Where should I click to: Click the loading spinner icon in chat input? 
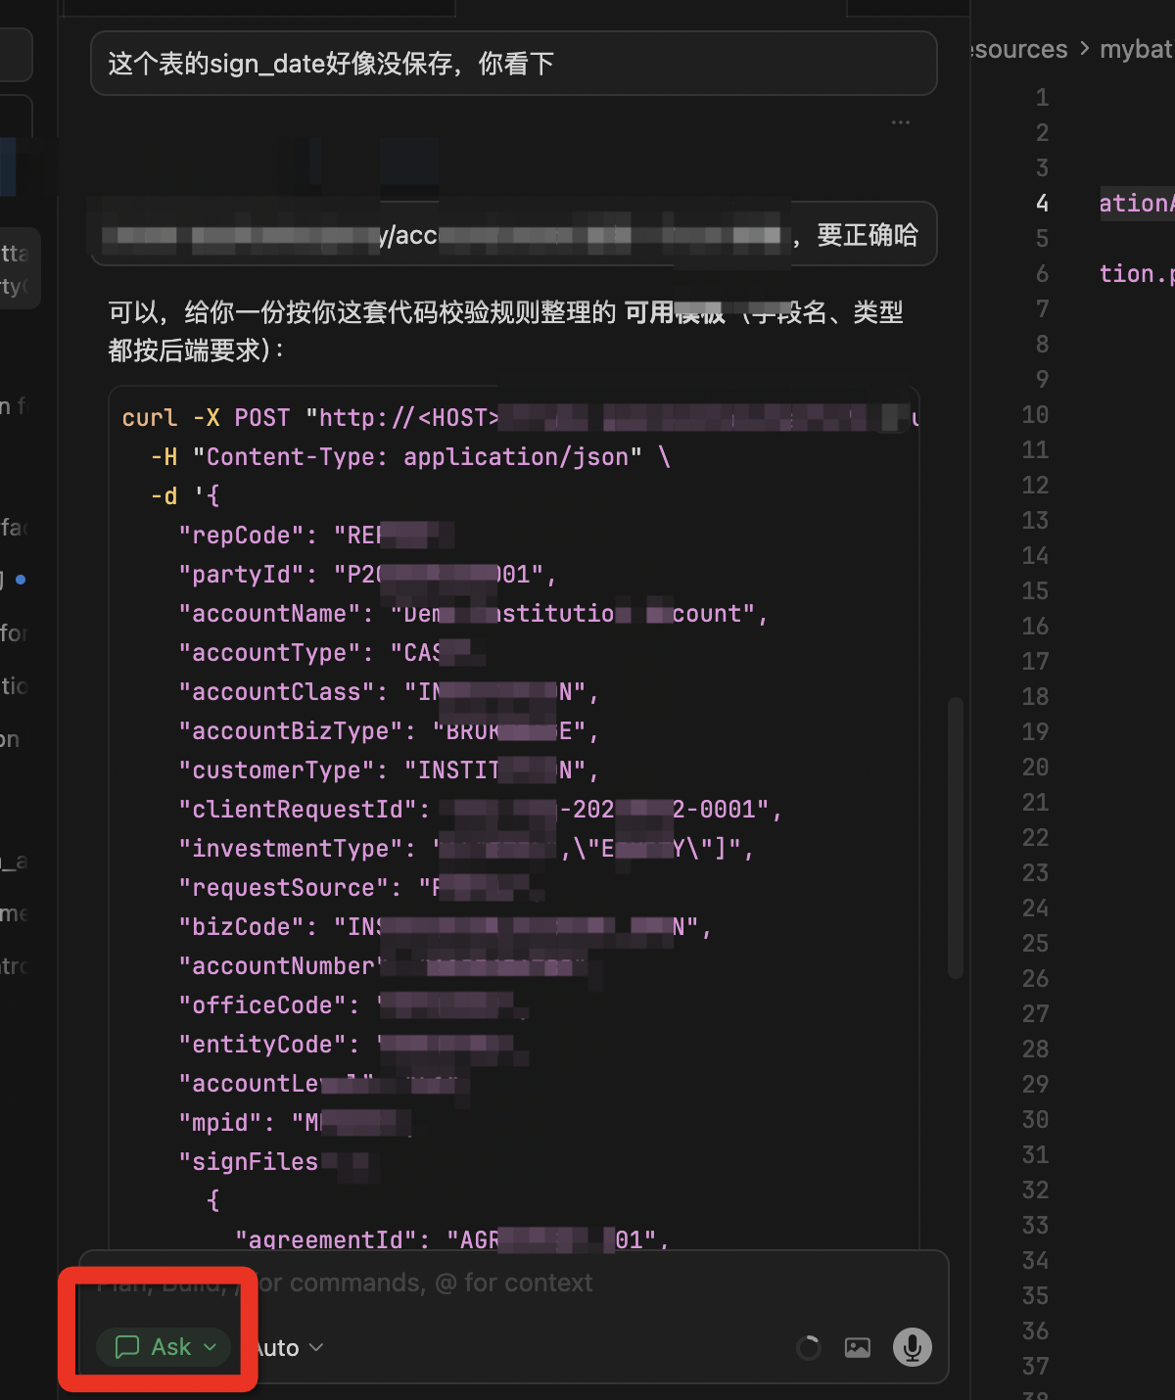pyautogui.click(x=809, y=1348)
